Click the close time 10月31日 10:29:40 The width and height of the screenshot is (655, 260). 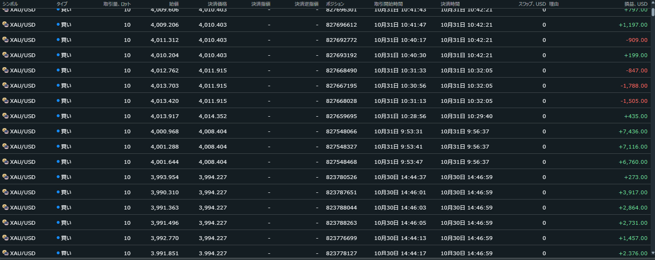467,116
